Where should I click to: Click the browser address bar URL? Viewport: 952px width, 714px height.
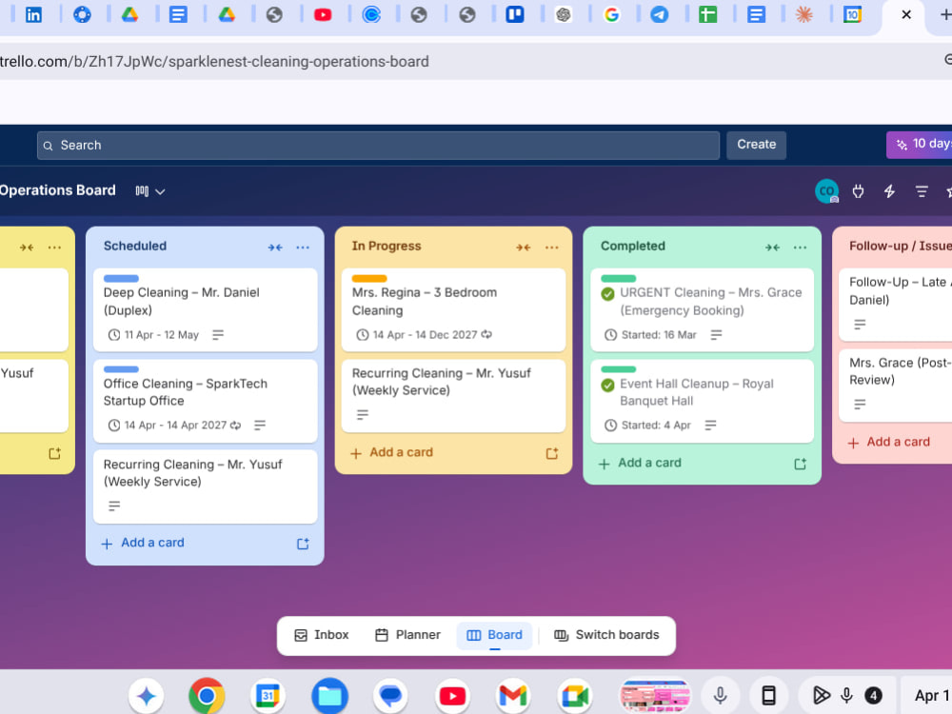(213, 61)
